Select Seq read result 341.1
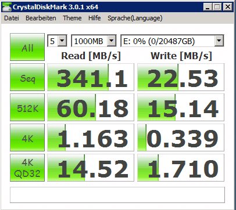 [x=91, y=77]
